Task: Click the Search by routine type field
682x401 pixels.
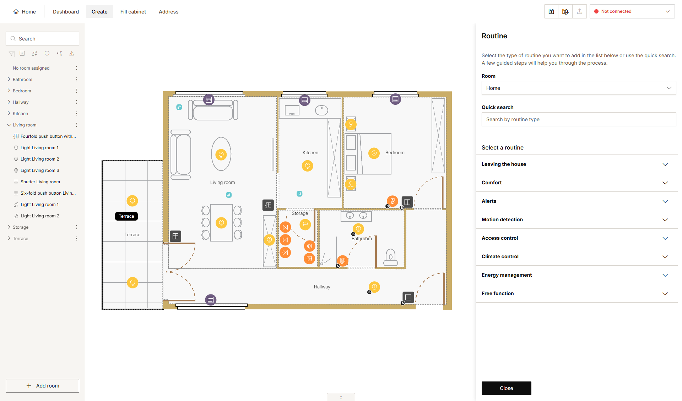Action: pos(579,119)
